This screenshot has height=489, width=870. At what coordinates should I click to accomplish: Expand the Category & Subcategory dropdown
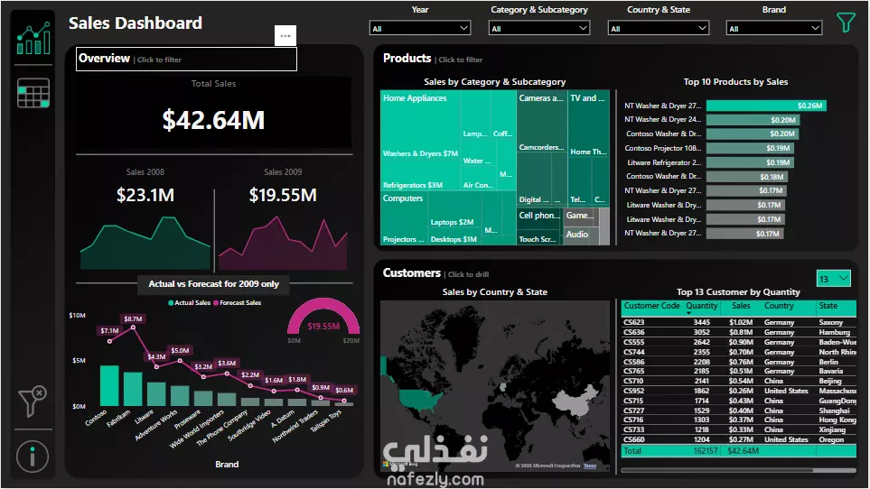tap(538, 28)
